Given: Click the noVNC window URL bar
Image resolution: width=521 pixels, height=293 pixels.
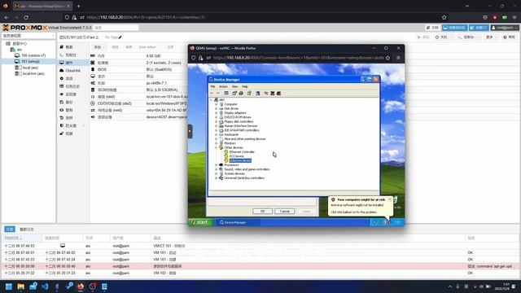Looking at the screenshot, I should [x=298, y=58].
